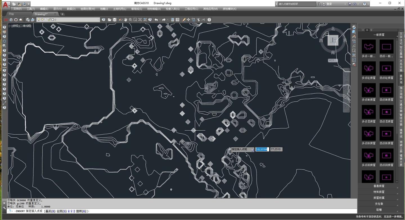Toggle the layer lock icon in the layer box
The width and height of the screenshot is (405, 220).
49,20
